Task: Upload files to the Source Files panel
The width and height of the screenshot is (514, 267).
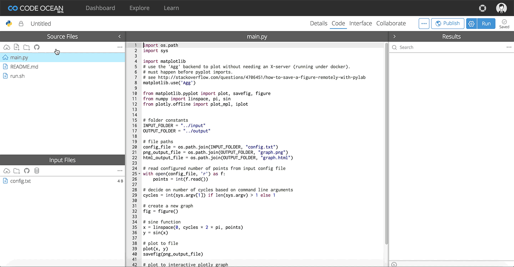Action: pos(6,47)
